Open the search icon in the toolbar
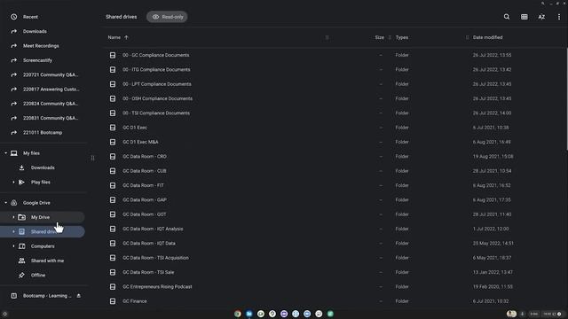The height and width of the screenshot is (319, 568). [507, 17]
